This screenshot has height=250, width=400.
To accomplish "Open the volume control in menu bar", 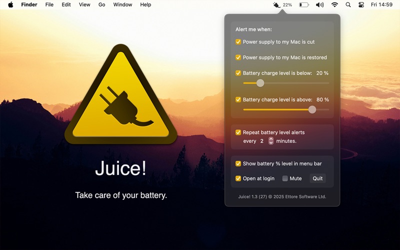I will [x=319, y=4].
